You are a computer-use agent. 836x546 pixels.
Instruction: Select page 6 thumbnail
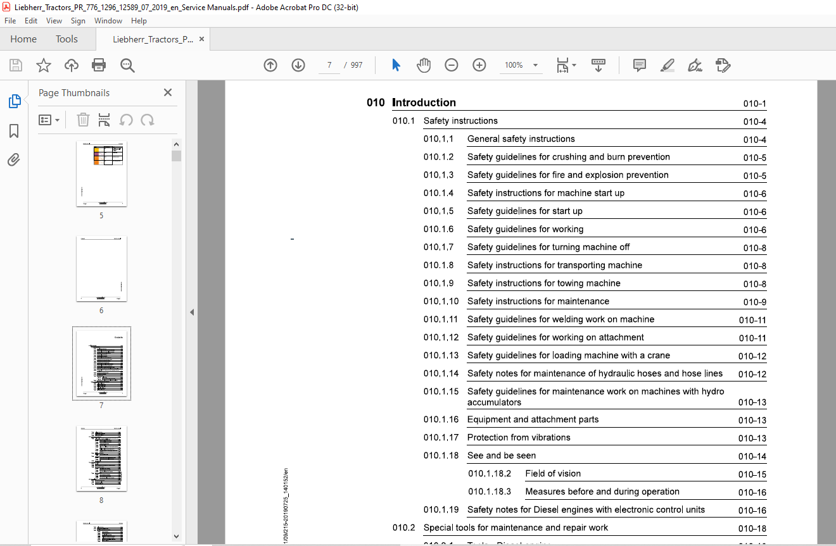pyautogui.click(x=101, y=269)
